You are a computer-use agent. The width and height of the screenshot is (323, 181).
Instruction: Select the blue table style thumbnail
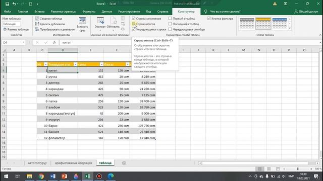tap(280, 24)
